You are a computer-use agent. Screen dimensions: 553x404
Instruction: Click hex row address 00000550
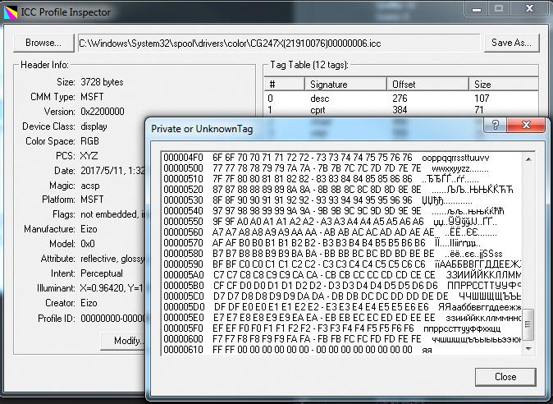tap(184, 221)
